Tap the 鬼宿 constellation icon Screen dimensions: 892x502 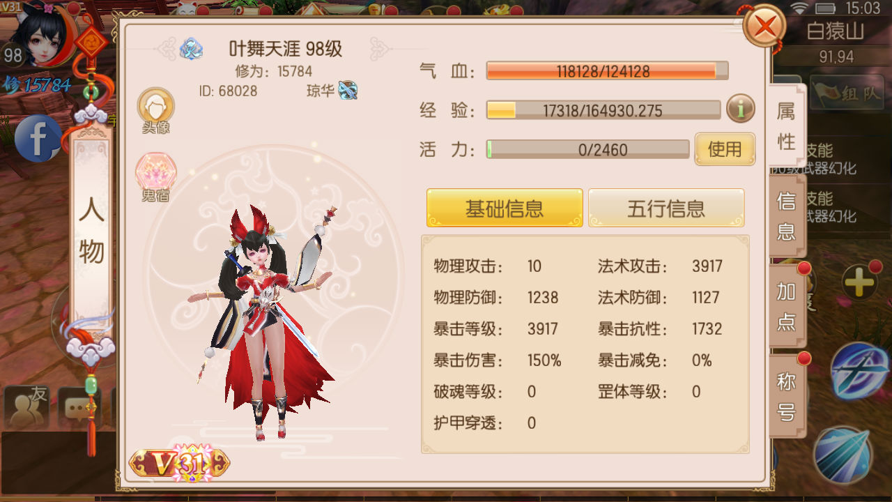coord(155,177)
